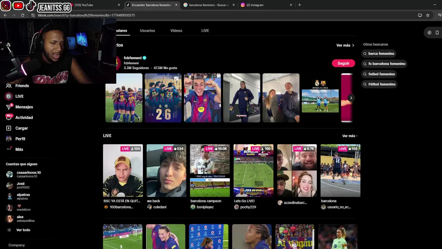This screenshot has height=249, width=442.
Task: Search suggestion fc barcelona femenino
Action: pyautogui.click(x=384, y=64)
